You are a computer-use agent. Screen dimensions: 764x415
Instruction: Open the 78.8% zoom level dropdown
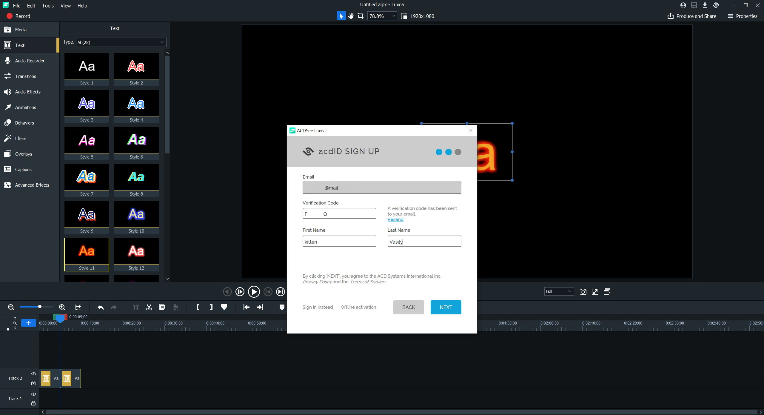click(394, 16)
